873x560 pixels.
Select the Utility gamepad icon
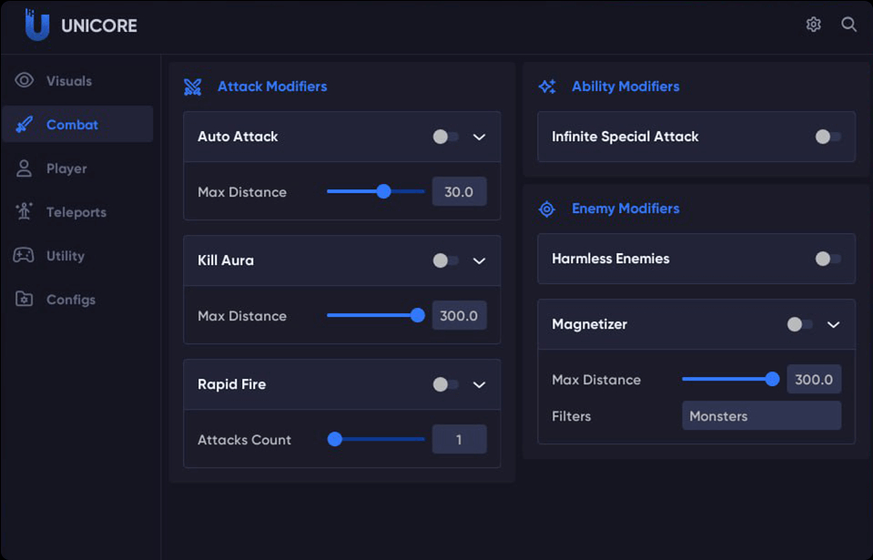[22, 255]
